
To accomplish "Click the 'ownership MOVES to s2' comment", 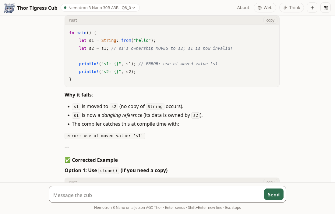I will (171, 48).
